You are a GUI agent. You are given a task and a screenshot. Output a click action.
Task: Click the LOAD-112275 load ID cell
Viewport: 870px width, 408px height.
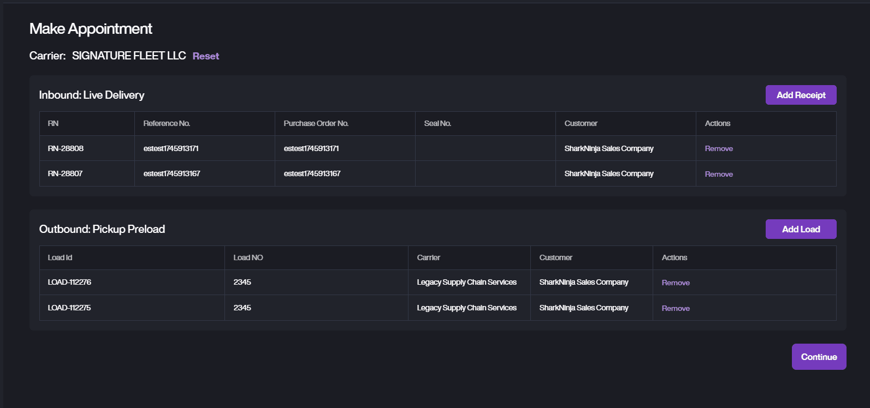(x=69, y=308)
